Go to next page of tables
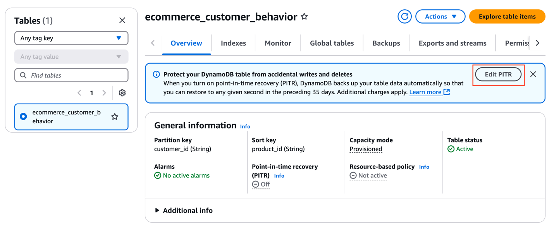Viewport: 554px width, 228px height. pos(104,93)
